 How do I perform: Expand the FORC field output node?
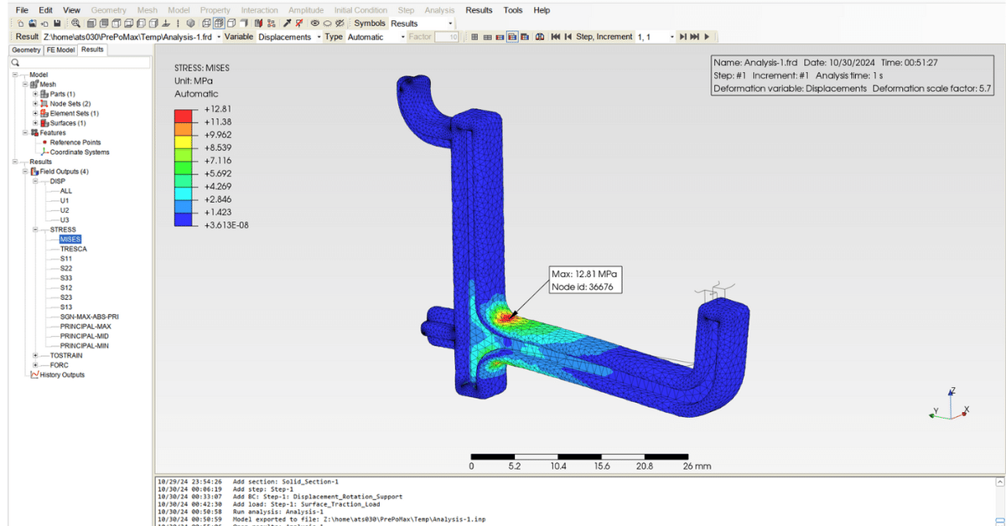click(x=35, y=365)
